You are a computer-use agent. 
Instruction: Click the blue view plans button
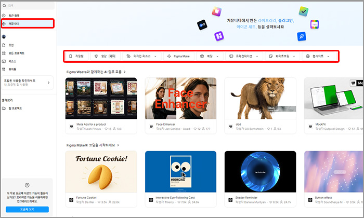point(27,209)
